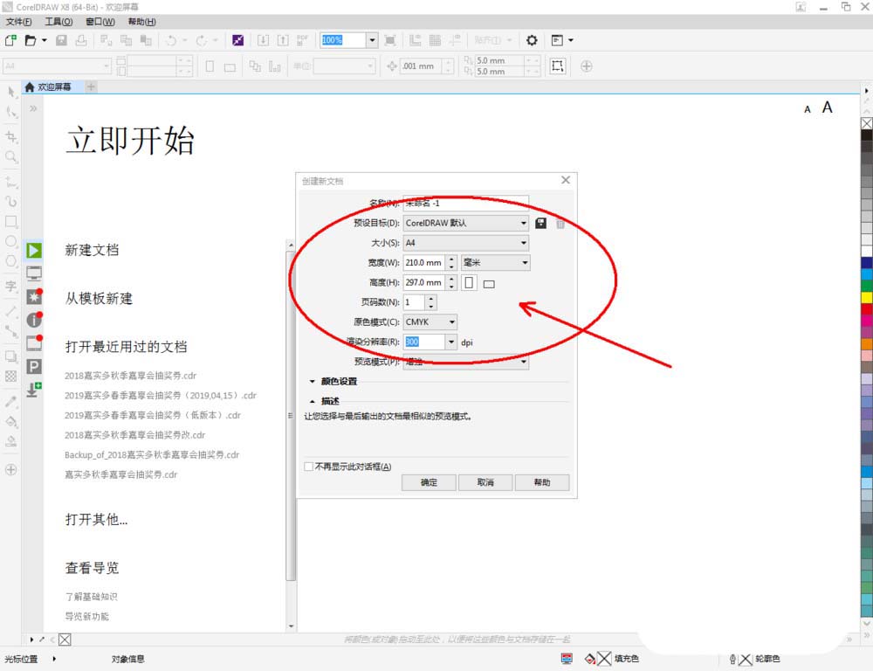This screenshot has height=671, width=873.
Task: Open the zoom level dropdown arrow
Action: click(373, 40)
